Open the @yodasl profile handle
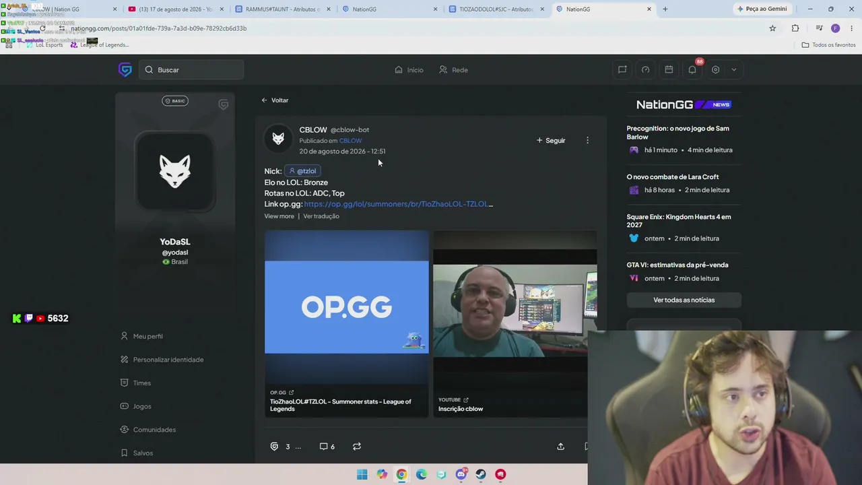 175,253
